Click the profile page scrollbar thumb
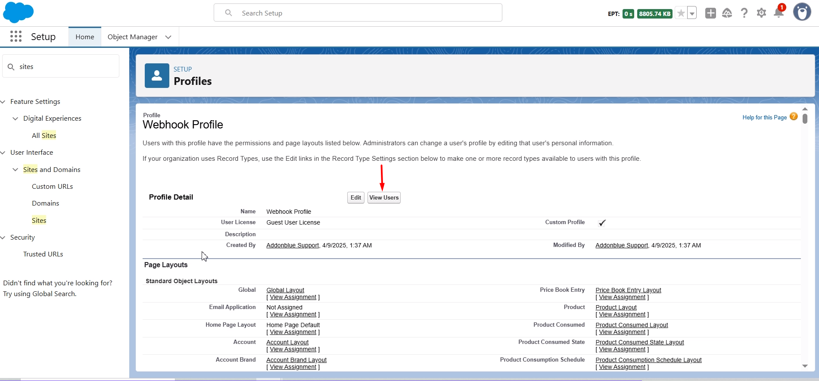Viewport: 819px width, 381px height. point(805,118)
